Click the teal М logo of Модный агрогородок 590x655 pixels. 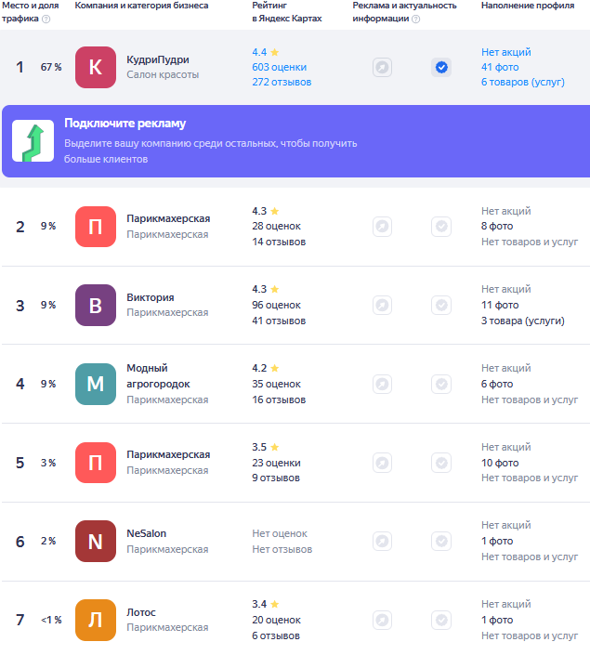coord(96,384)
